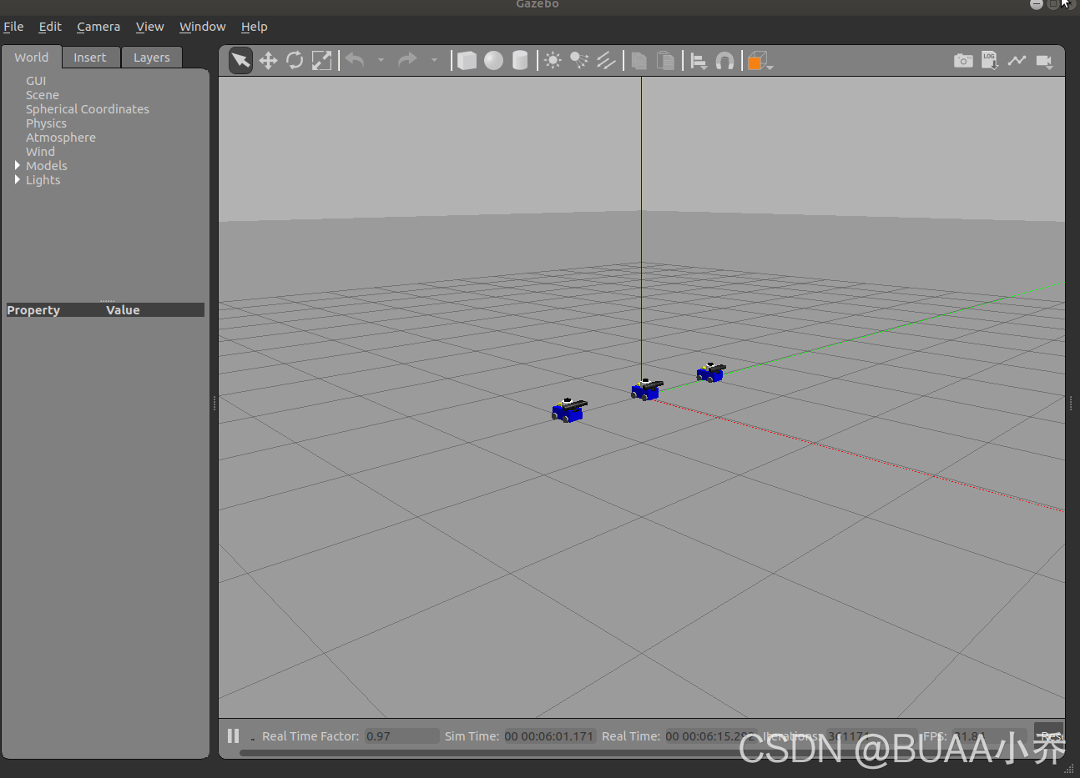Open the Help menu
Screen dimensions: 1080x778
pyautogui.click(x=255, y=27)
